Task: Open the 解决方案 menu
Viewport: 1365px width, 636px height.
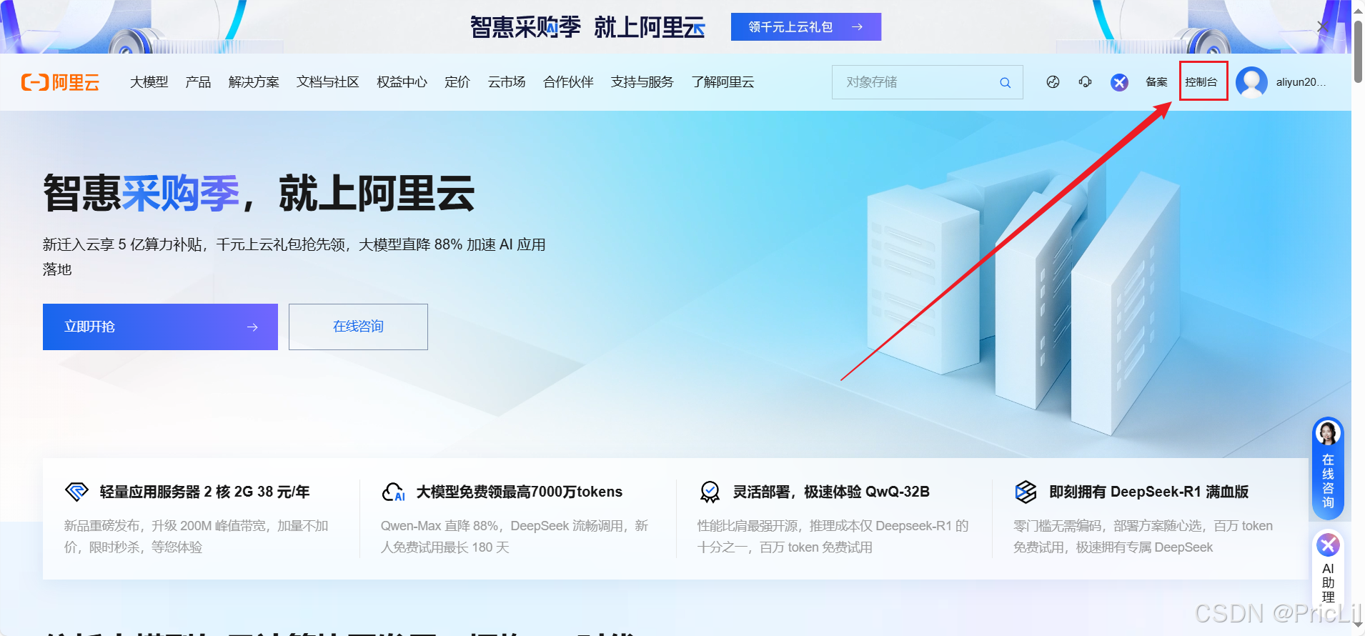Action: click(254, 82)
